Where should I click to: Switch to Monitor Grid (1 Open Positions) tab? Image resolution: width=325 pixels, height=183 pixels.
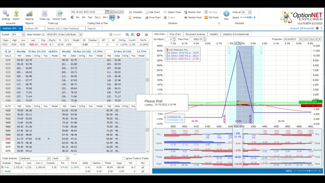click(63, 28)
